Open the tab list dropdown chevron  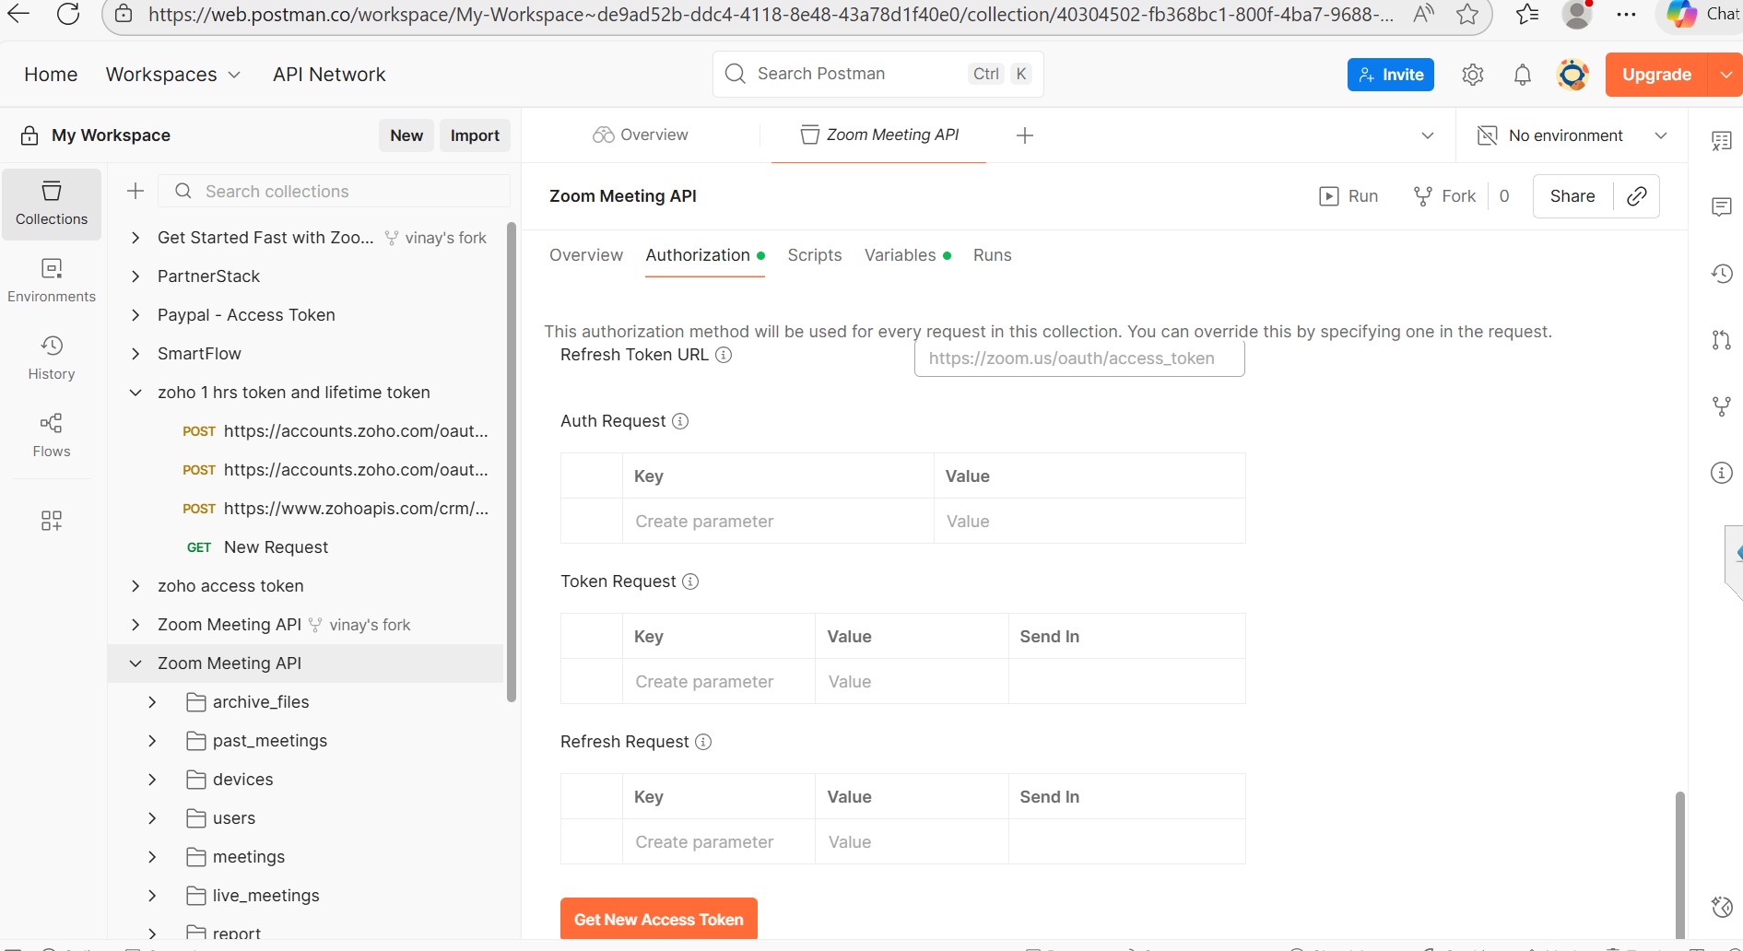(1428, 135)
